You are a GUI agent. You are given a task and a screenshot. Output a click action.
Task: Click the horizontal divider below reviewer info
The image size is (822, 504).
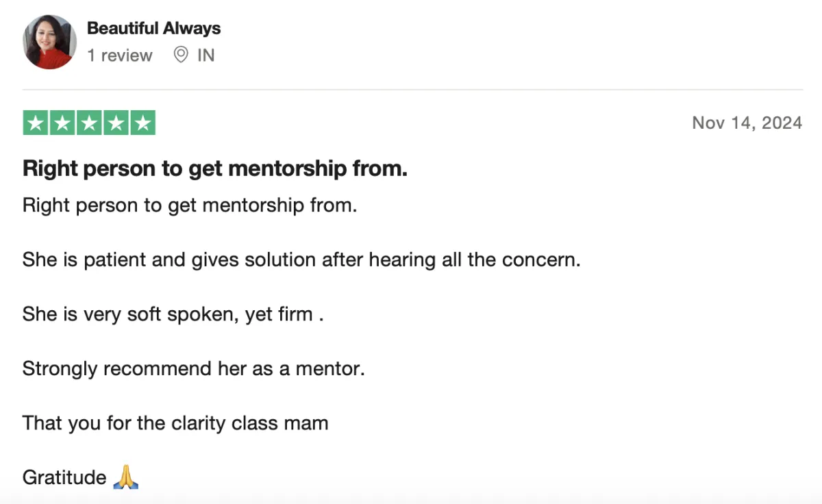click(412, 90)
